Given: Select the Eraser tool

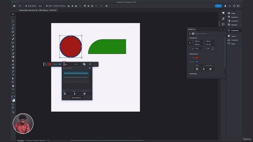Looking at the screenshot, I should (13, 54).
